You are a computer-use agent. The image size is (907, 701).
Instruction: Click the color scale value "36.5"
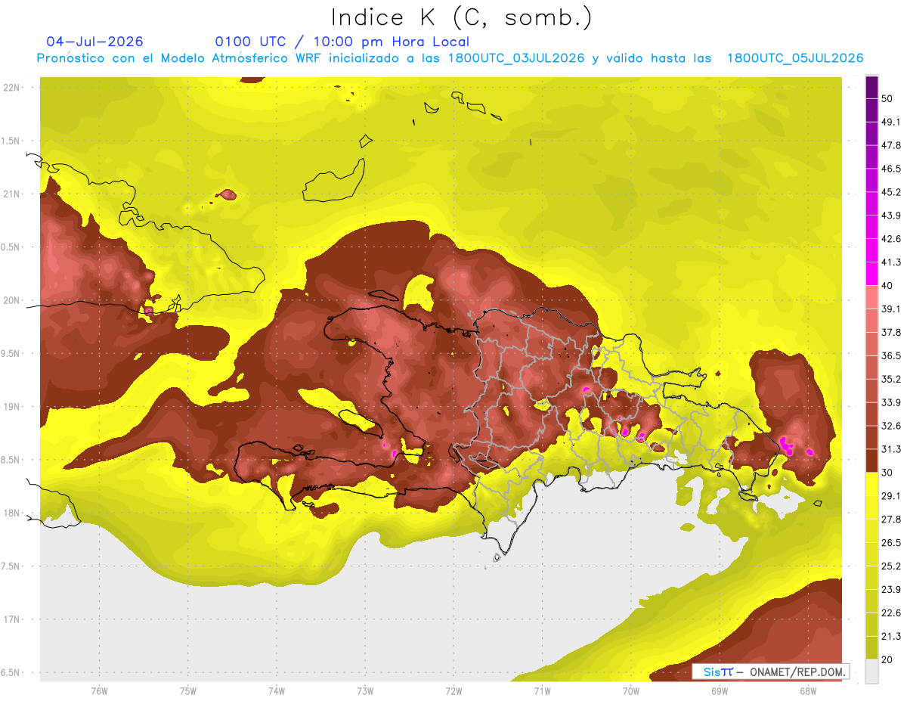891,355
